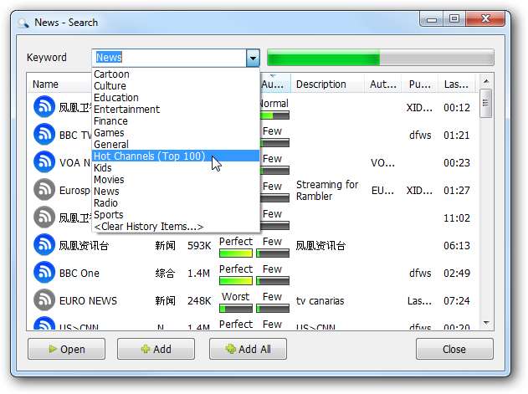The height and width of the screenshot is (394, 528).
Task: Select the EURO NEWS channel row
Action: coord(253,300)
